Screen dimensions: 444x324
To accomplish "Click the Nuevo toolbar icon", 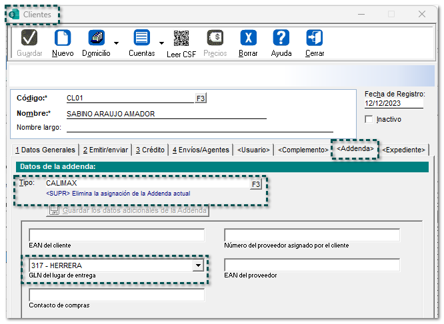I will coord(63,38).
